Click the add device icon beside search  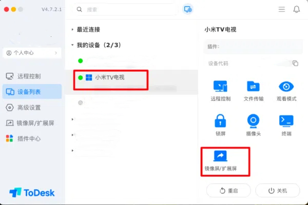click(x=188, y=9)
